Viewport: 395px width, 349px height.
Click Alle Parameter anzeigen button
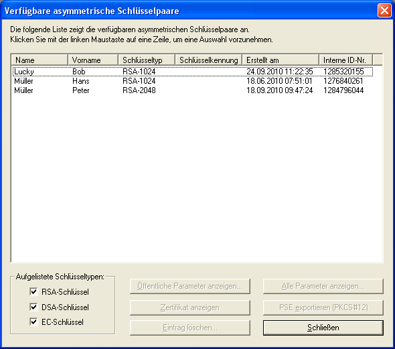323,286
